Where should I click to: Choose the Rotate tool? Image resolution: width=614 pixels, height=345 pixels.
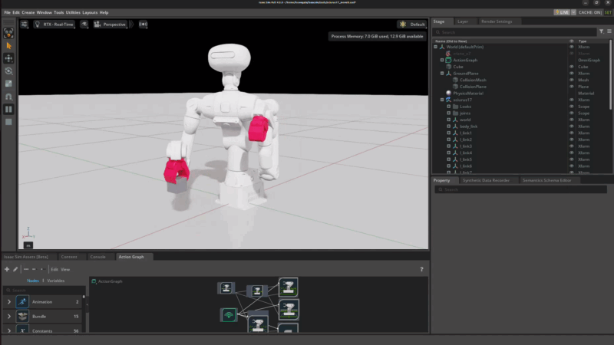point(8,71)
